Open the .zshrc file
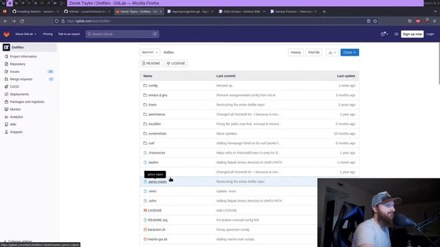Image resolution: width=440 pixels, height=247 pixels. [153, 201]
